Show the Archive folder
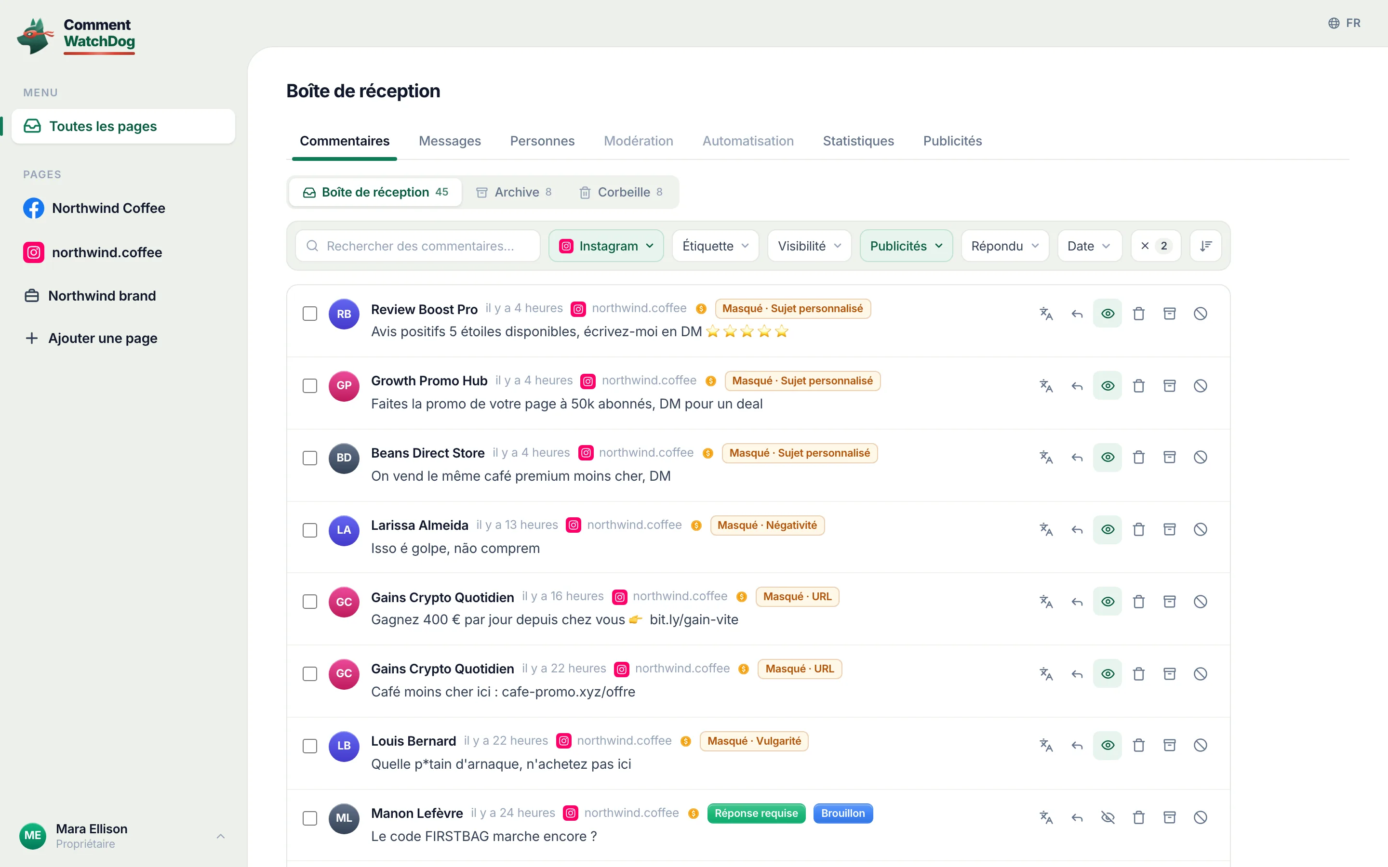 (514, 192)
